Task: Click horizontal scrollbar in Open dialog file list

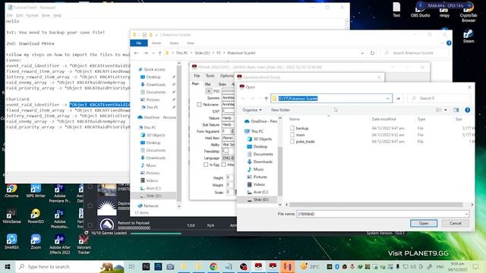Action: tap(376, 205)
